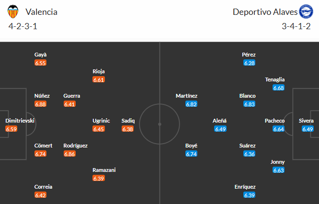Click Guerra's 6.41 rating badge
The width and height of the screenshot is (319, 204).
click(x=69, y=104)
